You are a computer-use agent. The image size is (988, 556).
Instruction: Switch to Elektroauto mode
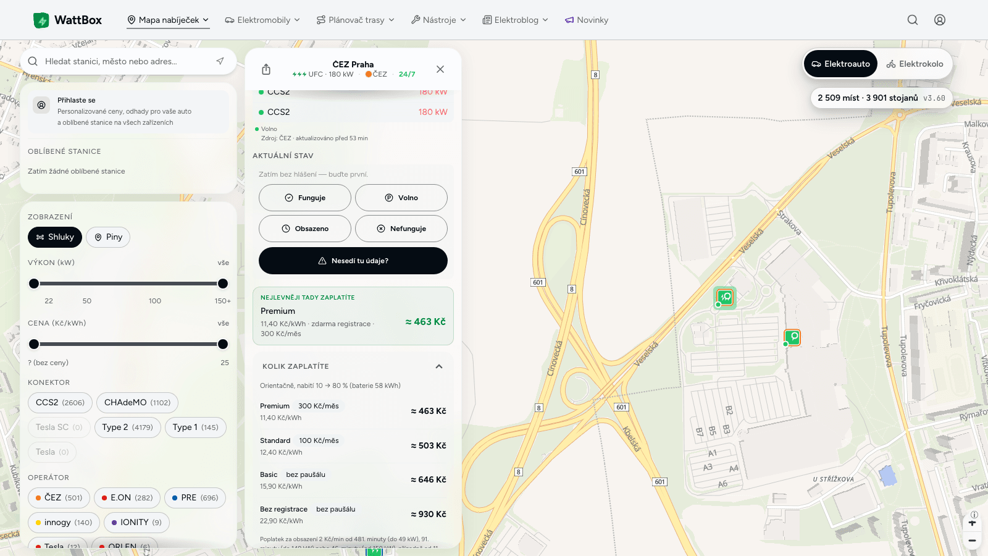click(840, 64)
